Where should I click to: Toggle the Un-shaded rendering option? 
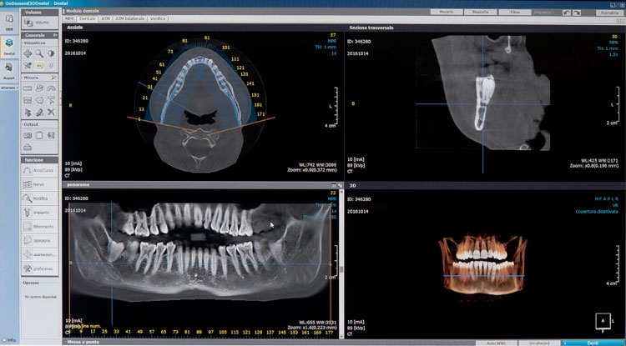pos(538,342)
